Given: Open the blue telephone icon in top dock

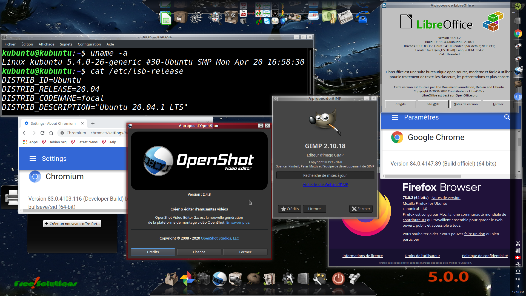Looking at the screenshot, I should pyautogui.click(x=362, y=17).
